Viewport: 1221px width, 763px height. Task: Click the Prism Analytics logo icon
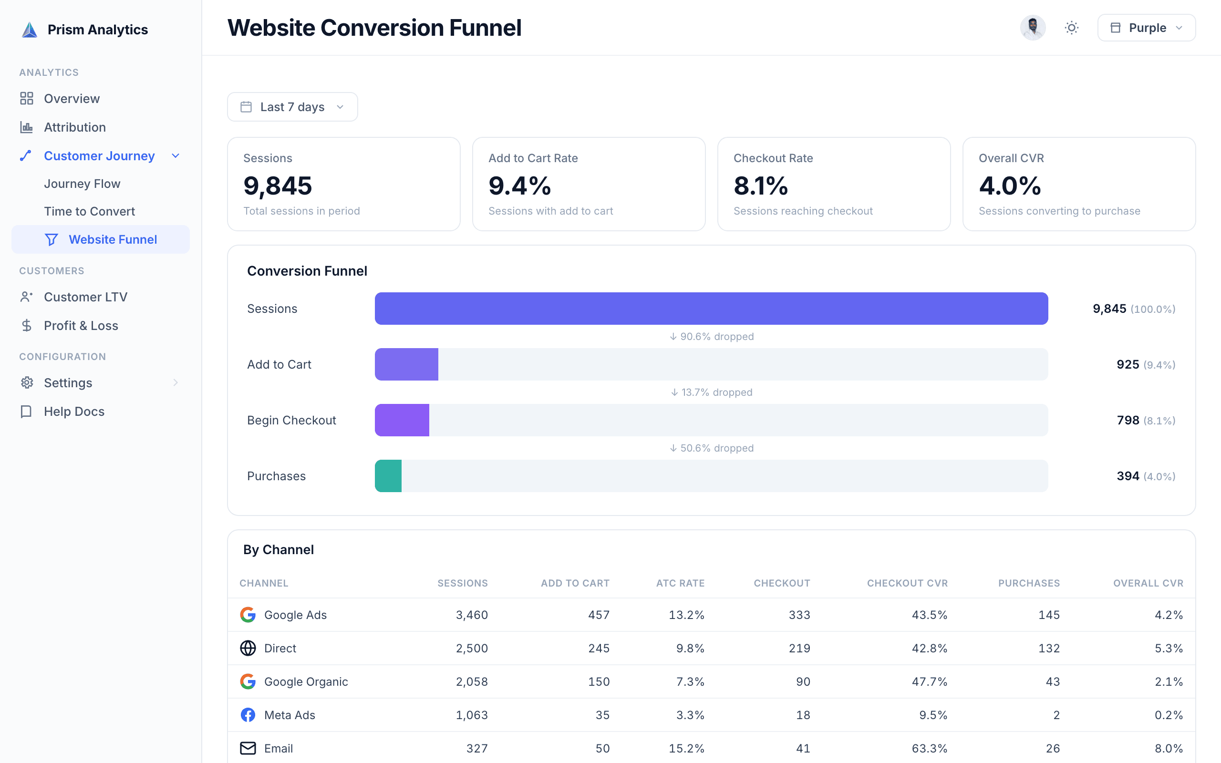click(x=30, y=30)
